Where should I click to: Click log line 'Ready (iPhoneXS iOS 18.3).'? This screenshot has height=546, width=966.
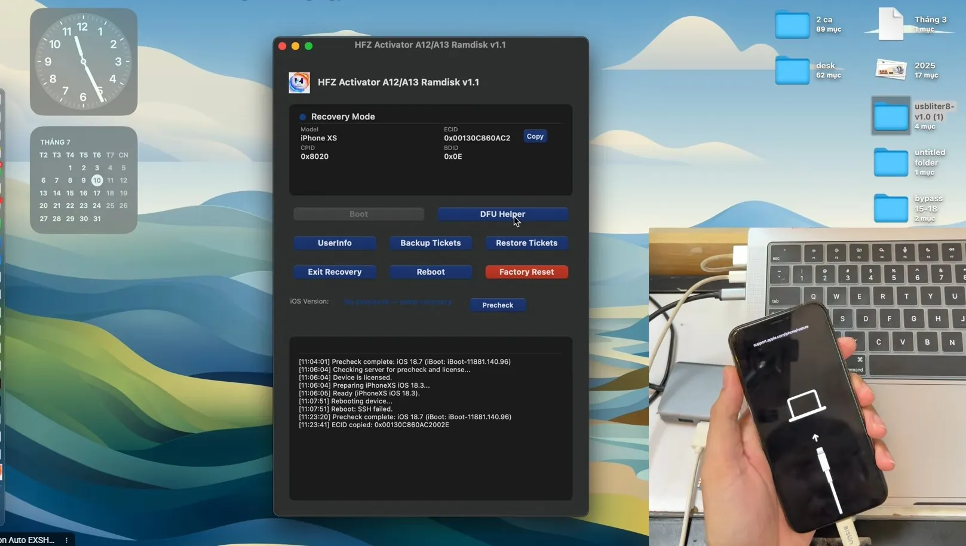click(x=359, y=393)
